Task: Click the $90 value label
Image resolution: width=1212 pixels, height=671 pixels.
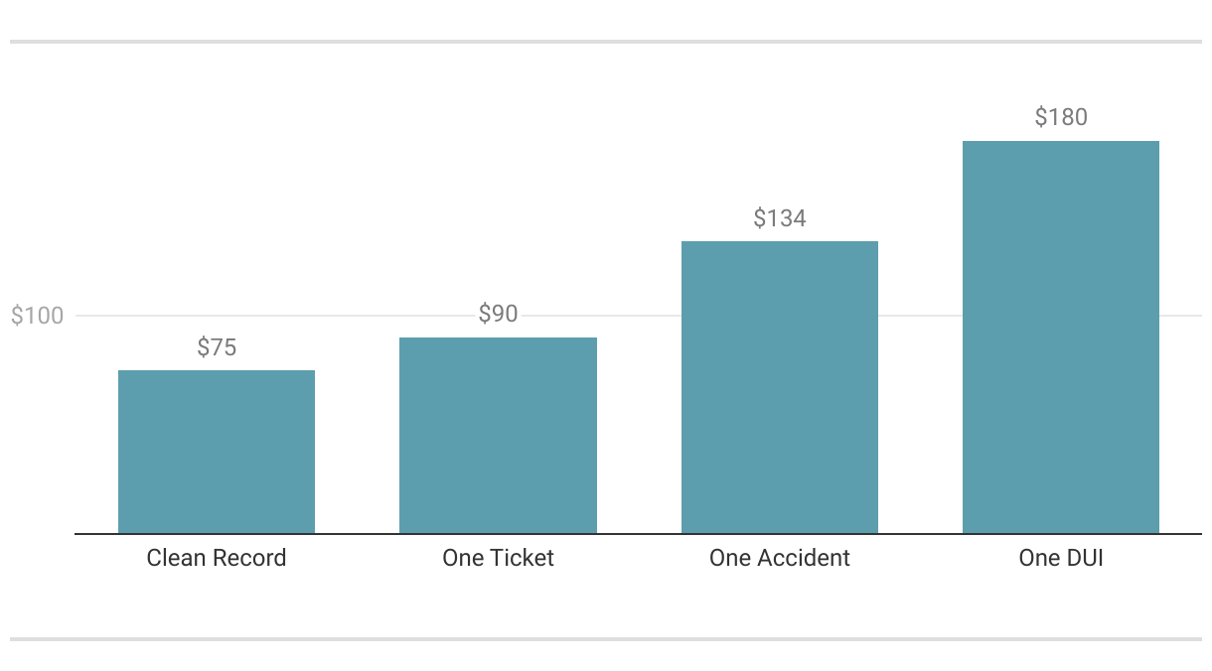Action: 498,315
